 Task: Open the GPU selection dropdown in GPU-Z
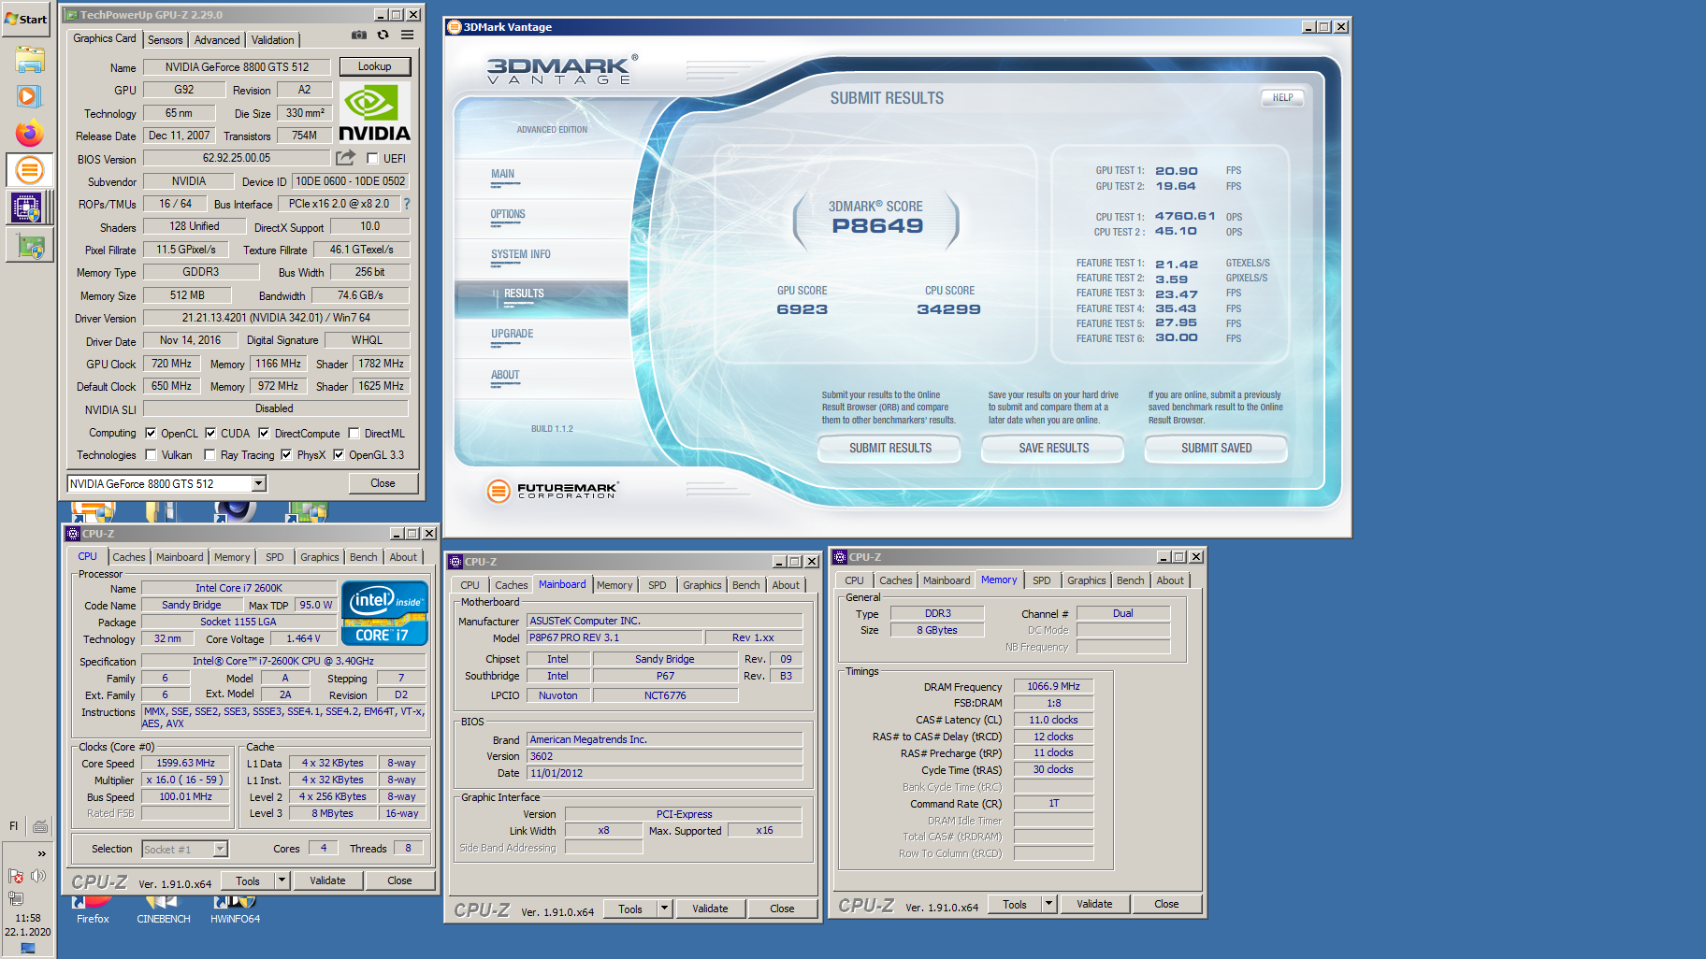pos(259,483)
